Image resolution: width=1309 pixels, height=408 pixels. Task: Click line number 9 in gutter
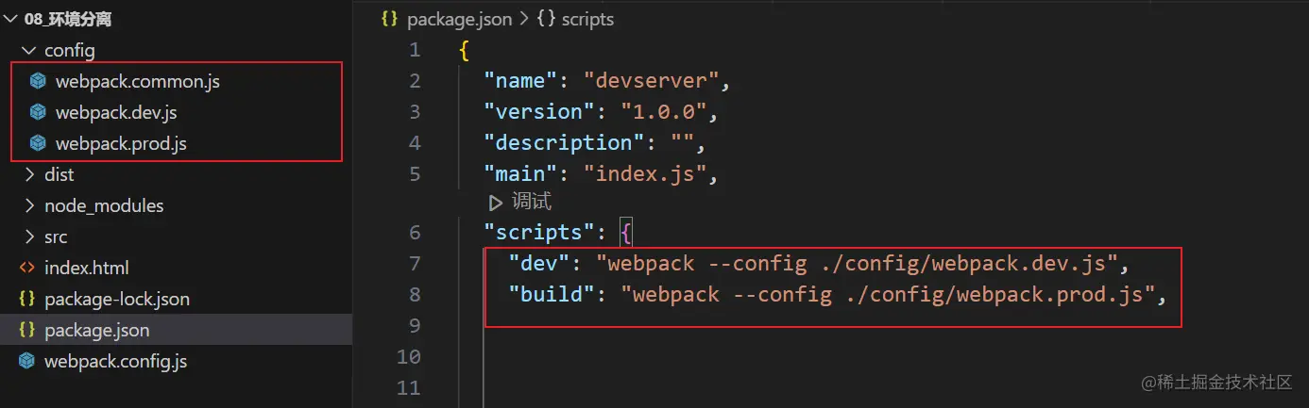click(x=415, y=325)
